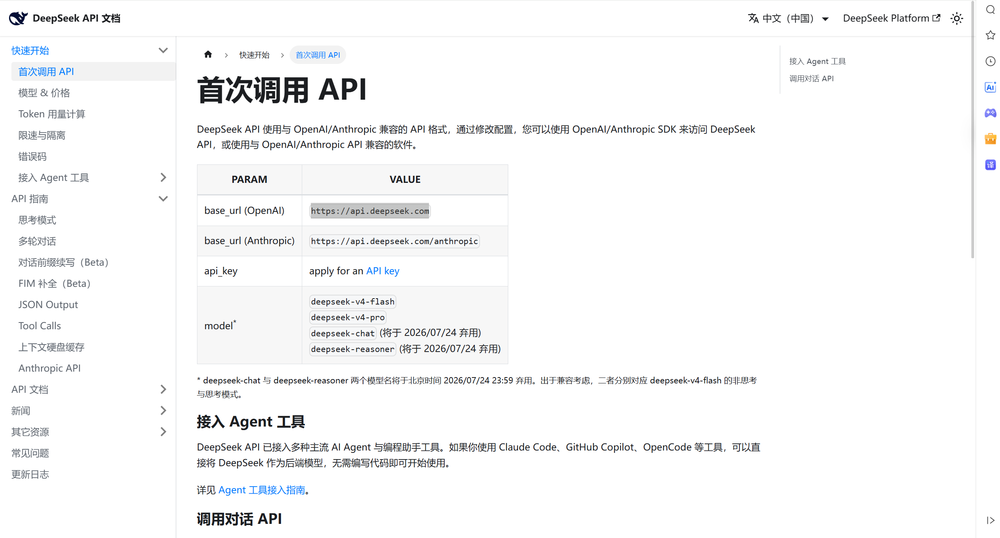Open the DeepSeek Platform external link

click(x=891, y=18)
